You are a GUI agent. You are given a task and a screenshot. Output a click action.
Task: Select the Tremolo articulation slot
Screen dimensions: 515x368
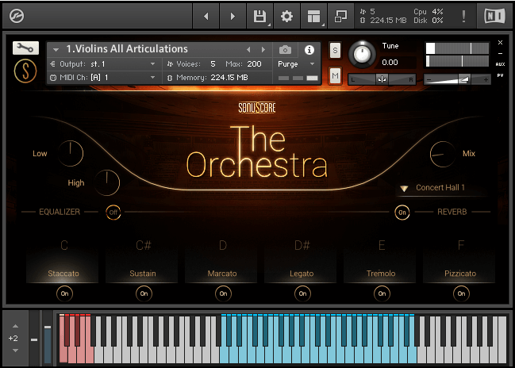point(379,261)
